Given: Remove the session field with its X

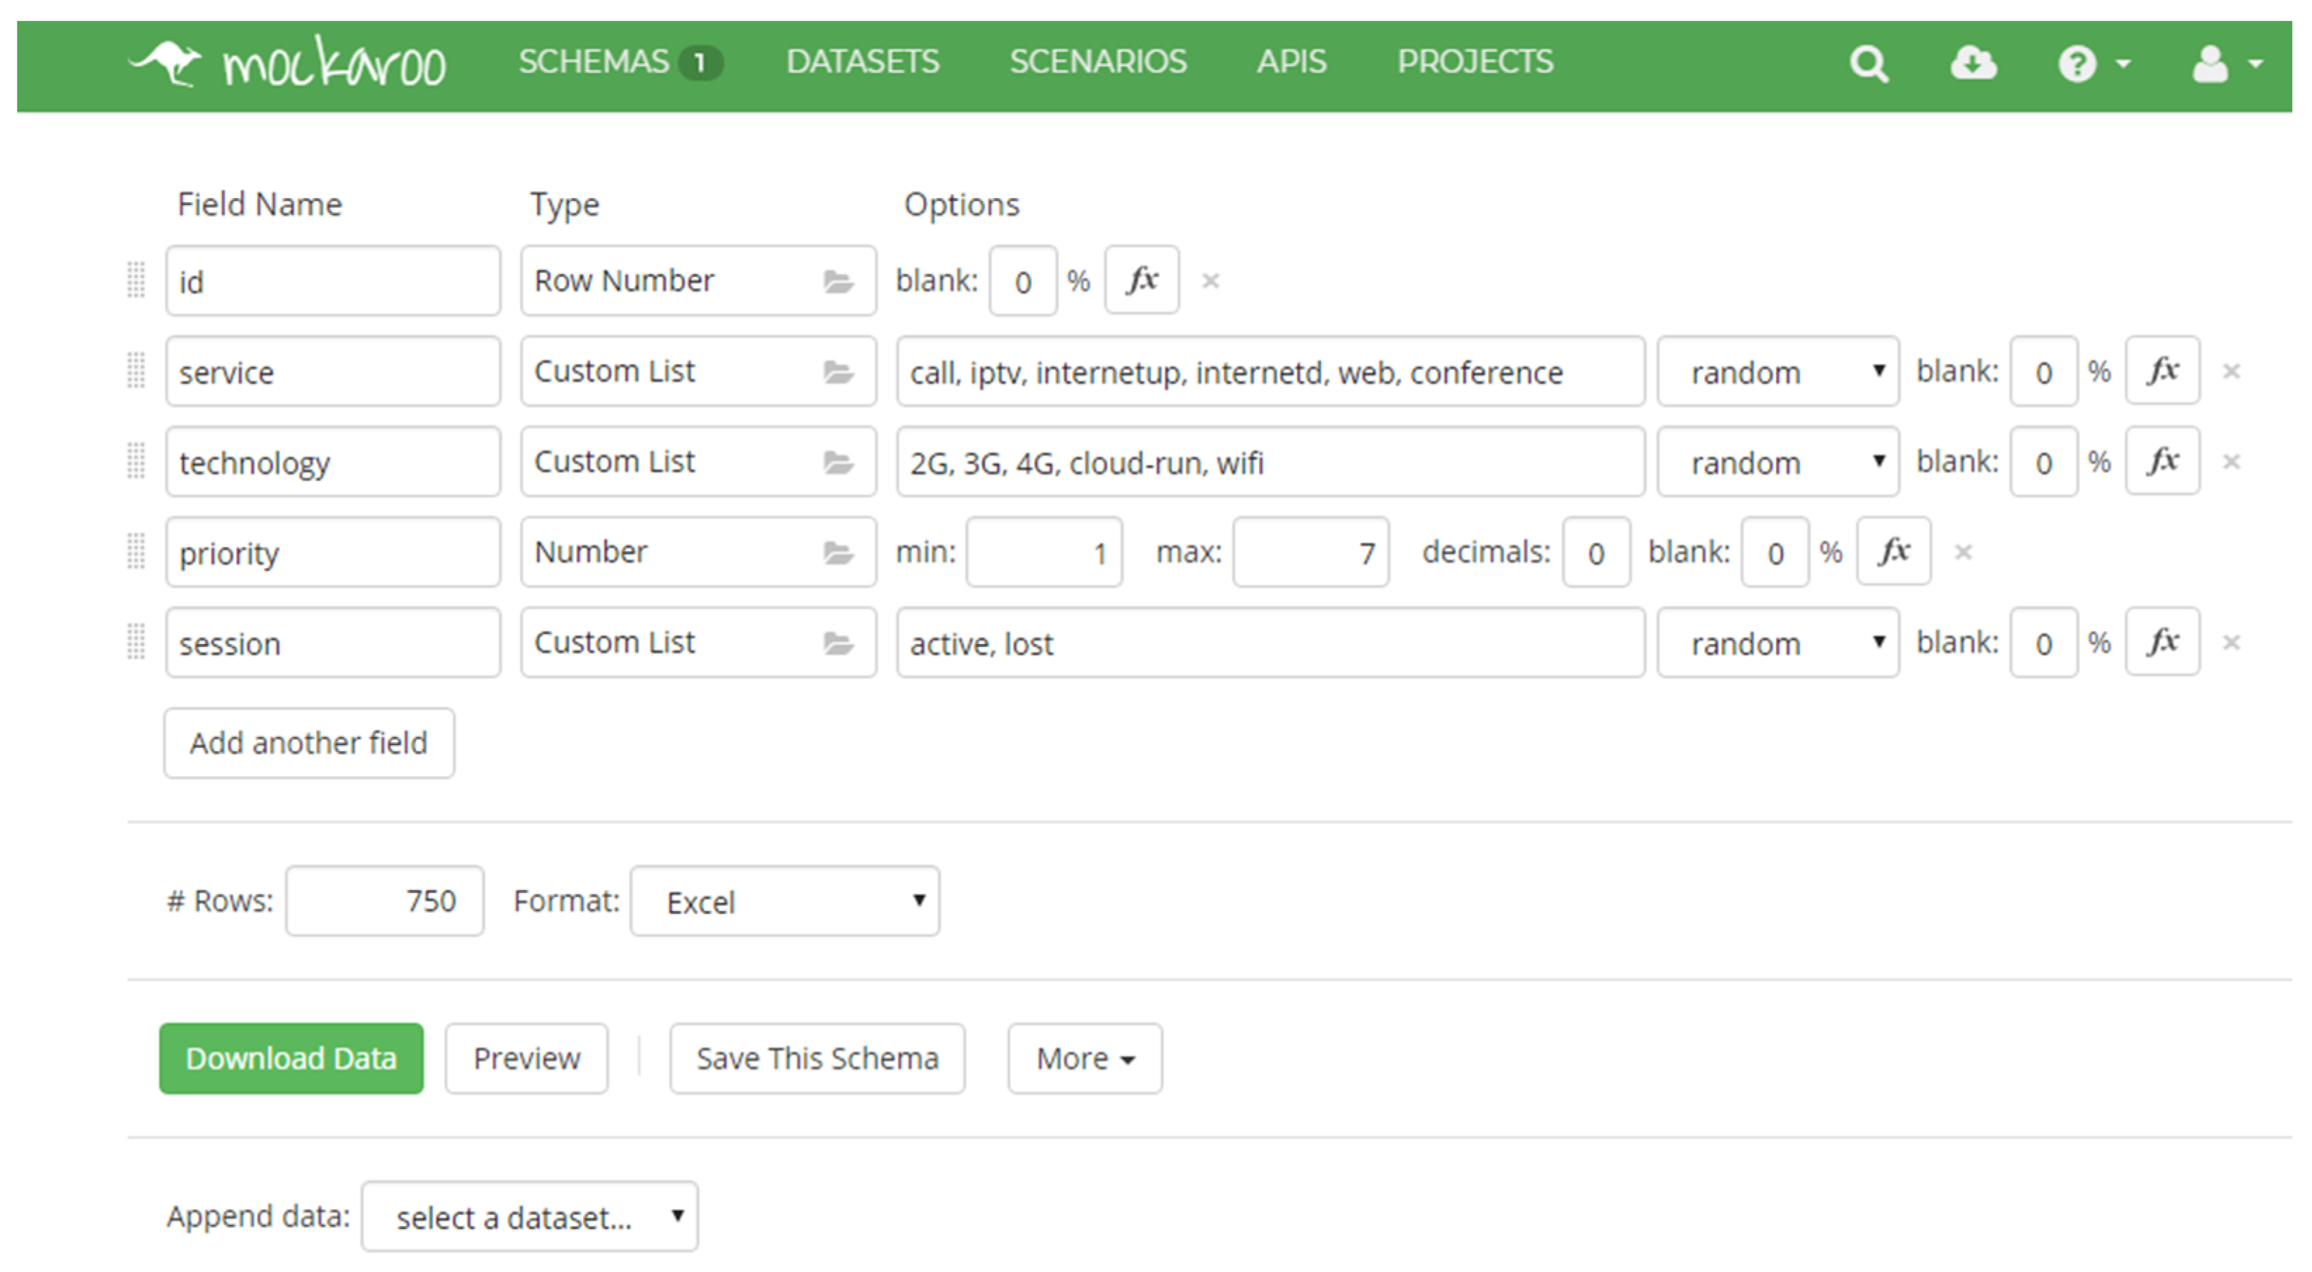Looking at the screenshot, I should coord(2231,642).
